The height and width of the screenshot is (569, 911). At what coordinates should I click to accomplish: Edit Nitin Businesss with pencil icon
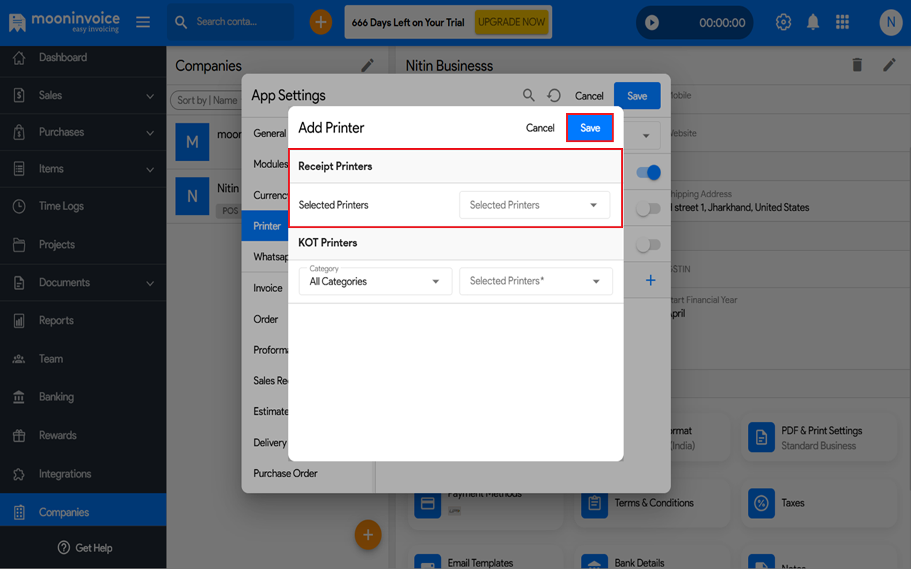(x=889, y=64)
